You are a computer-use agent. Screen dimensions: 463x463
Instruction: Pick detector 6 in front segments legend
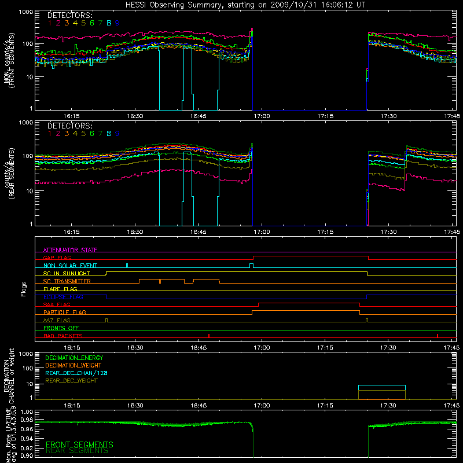pyautogui.click(x=92, y=23)
